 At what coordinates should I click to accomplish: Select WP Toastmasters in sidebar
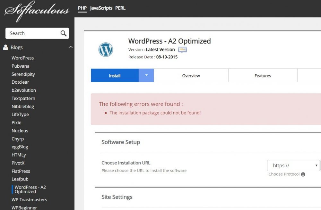click(29, 200)
